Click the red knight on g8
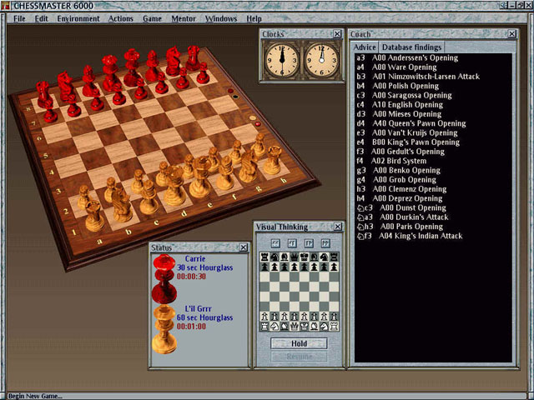 [x=174, y=61]
